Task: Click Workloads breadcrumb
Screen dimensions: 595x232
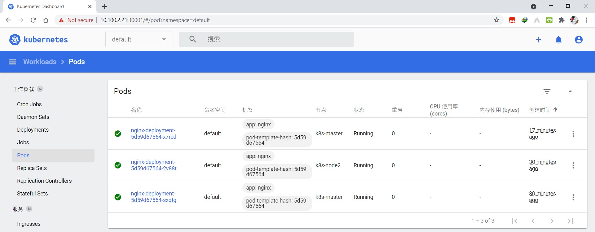Action: pos(40,62)
